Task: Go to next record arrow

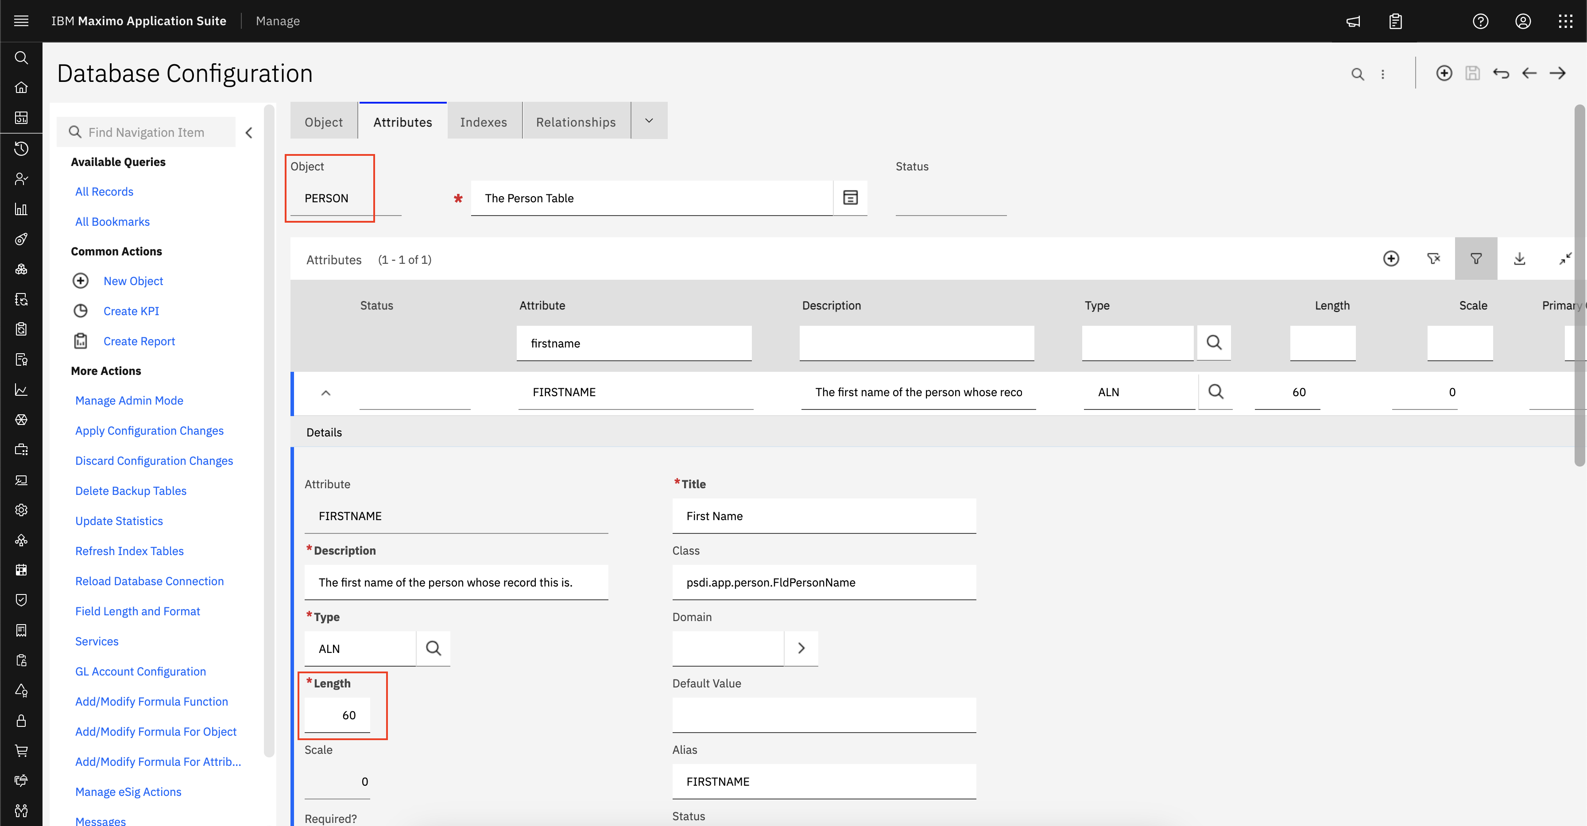Action: point(1557,73)
